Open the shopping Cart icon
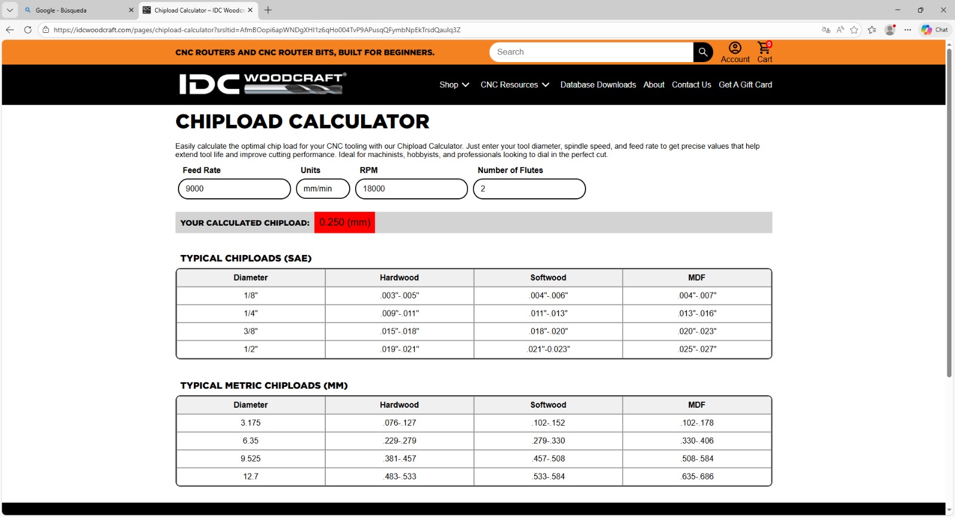This screenshot has width=955, height=517. pos(765,52)
